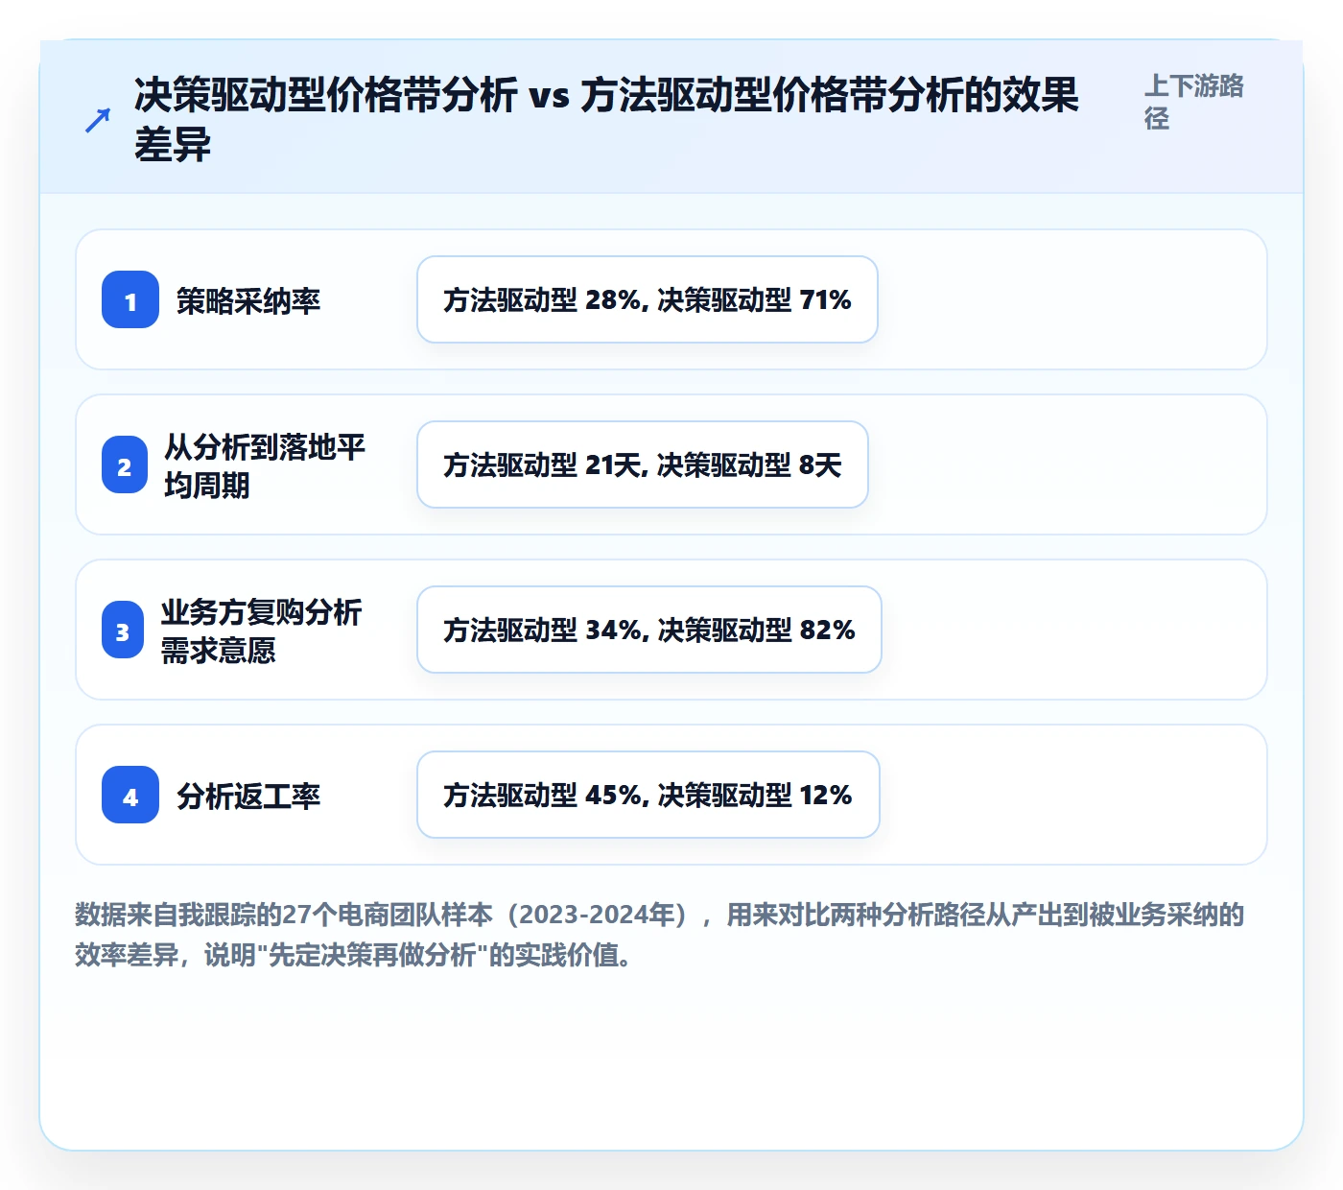Click the value box 方法驱动型 34%, 决策驱动型 82%
This screenshot has width=1343, height=1190.
click(x=649, y=630)
